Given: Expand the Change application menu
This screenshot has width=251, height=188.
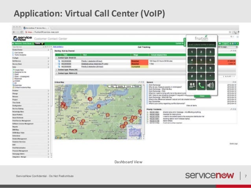Looking at the screenshot, I should [31, 93].
